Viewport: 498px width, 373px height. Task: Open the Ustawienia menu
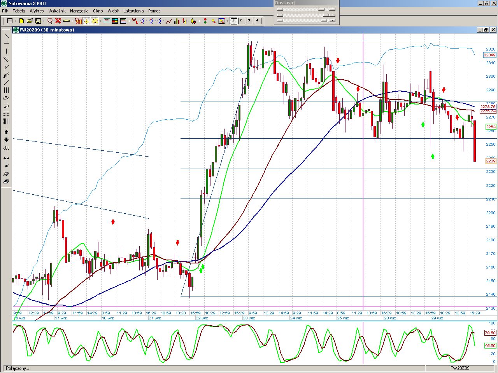pyautogui.click(x=133, y=11)
